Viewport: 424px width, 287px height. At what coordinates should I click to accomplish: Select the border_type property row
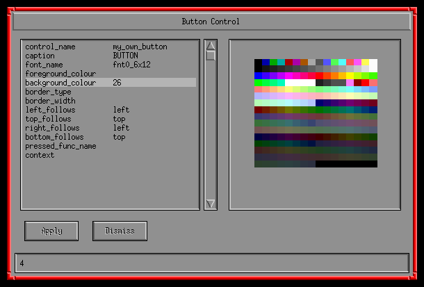tap(111, 92)
